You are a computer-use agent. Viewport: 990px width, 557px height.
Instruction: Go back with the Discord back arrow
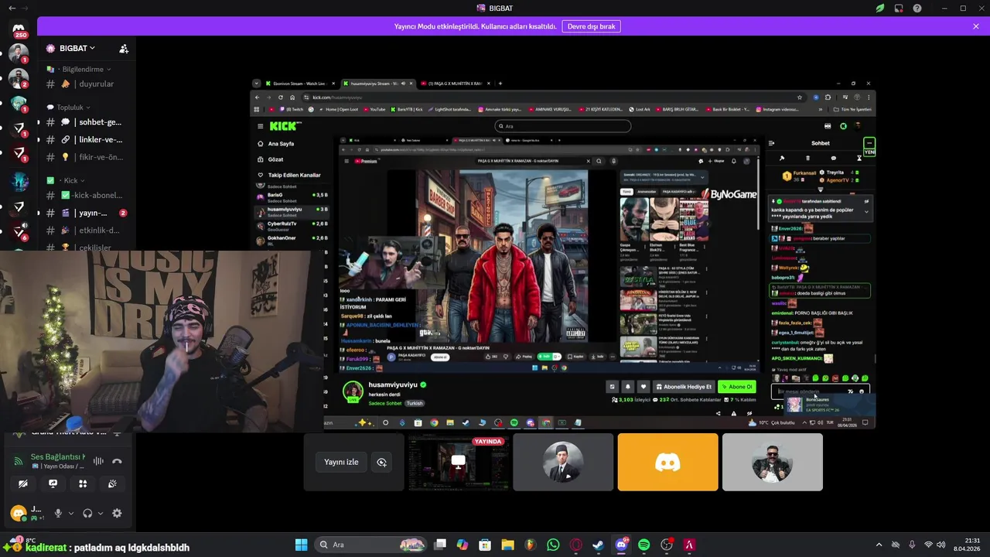[x=12, y=9]
